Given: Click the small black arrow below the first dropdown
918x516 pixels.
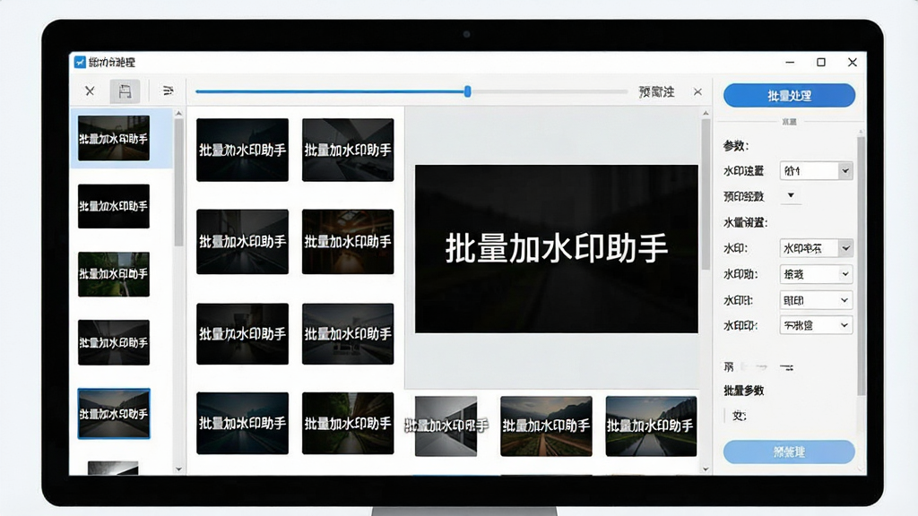Looking at the screenshot, I should [x=791, y=195].
